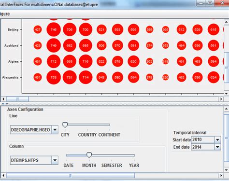The height and width of the screenshot is (181, 229).
Task: Click the Algiers bubble labeled 716
Action: [86, 61]
